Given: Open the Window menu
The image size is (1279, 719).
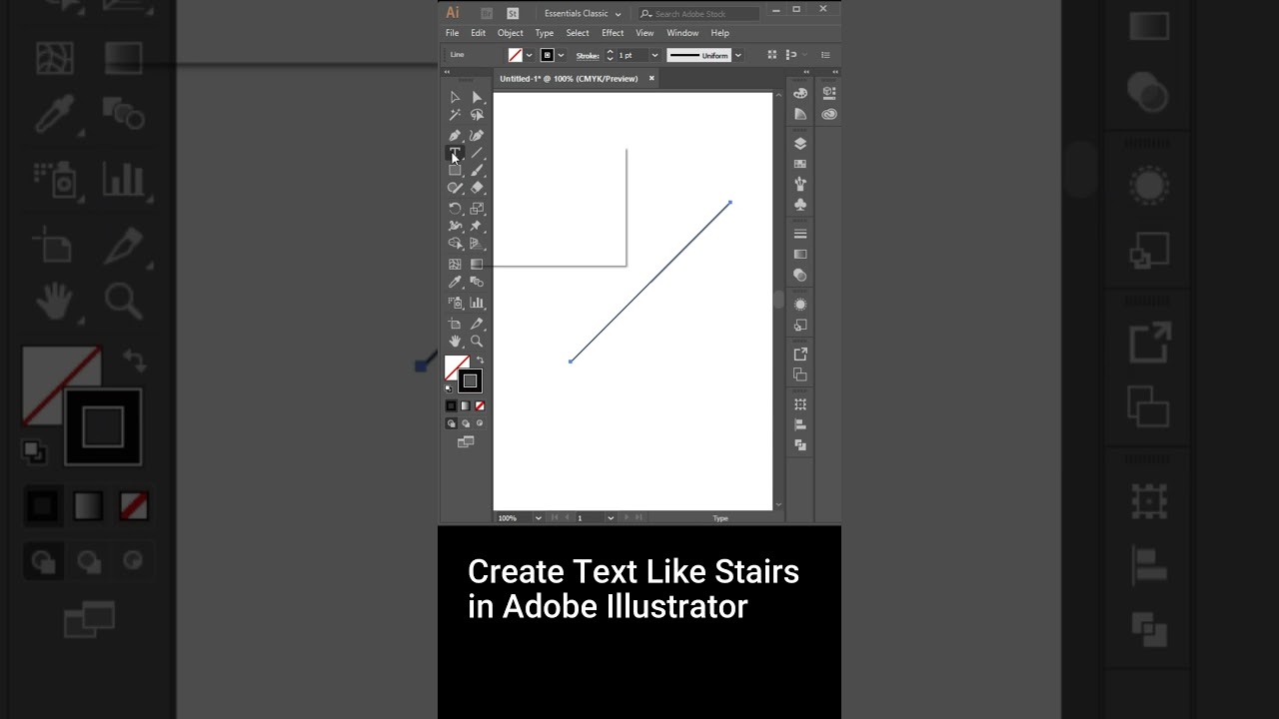Looking at the screenshot, I should click(x=682, y=33).
